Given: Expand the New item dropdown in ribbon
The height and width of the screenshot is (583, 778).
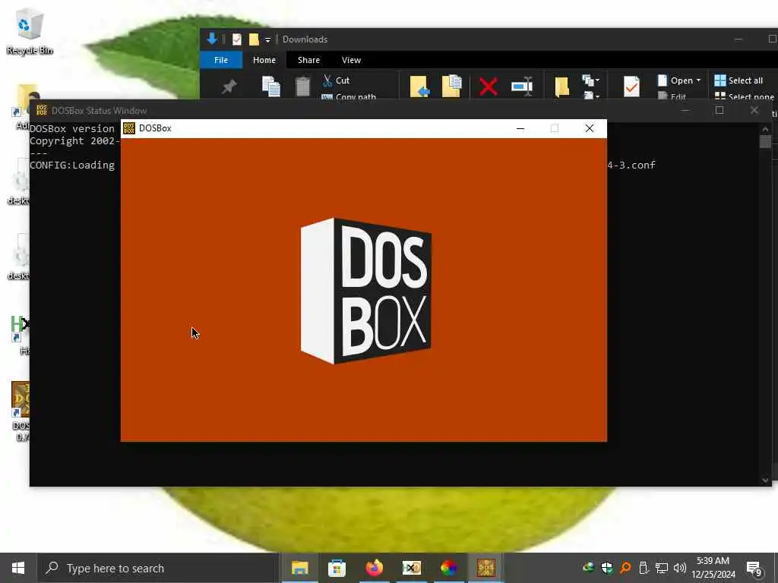Looking at the screenshot, I should click(x=591, y=80).
